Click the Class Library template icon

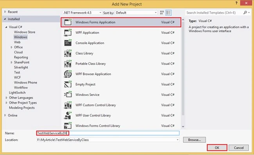[x=68, y=53]
